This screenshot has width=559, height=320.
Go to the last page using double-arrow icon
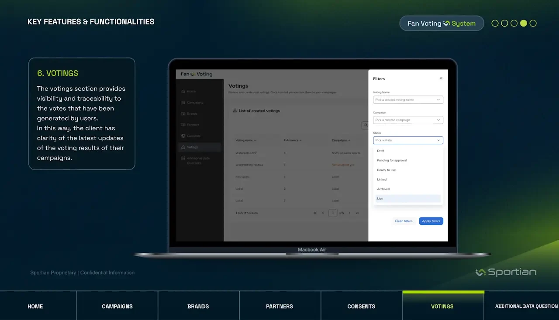[x=357, y=213]
